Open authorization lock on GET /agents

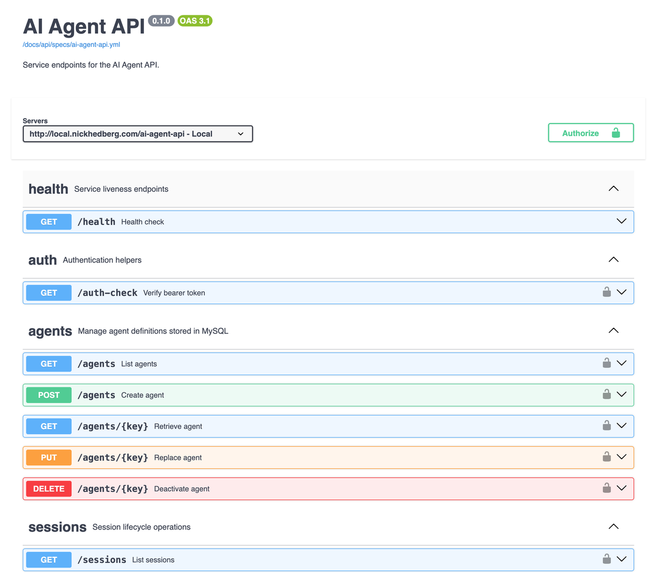point(607,363)
